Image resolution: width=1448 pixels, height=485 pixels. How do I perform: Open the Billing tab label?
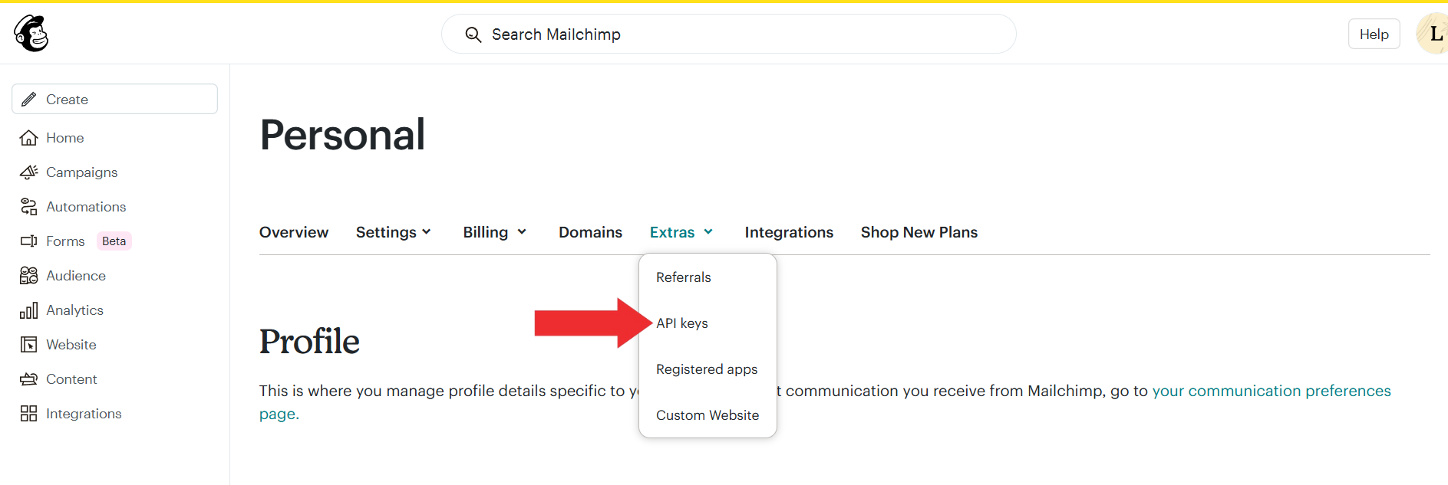(x=486, y=232)
